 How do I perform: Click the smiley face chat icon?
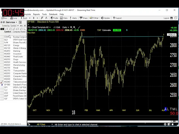[x=165, y=124]
